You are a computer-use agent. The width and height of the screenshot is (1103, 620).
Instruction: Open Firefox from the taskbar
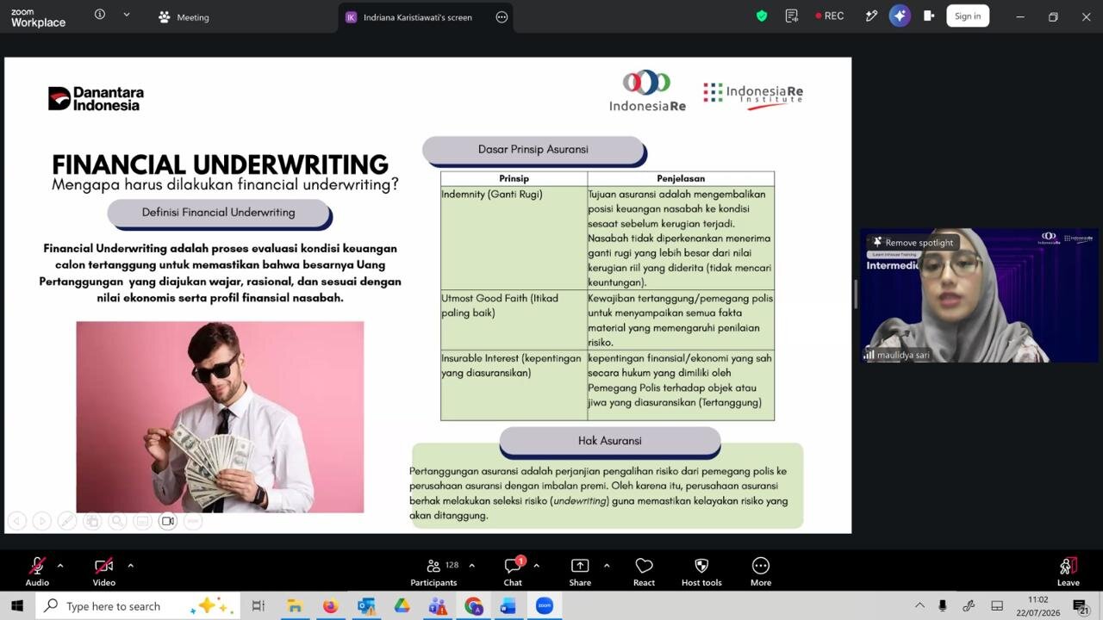click(x=330, y=606)
